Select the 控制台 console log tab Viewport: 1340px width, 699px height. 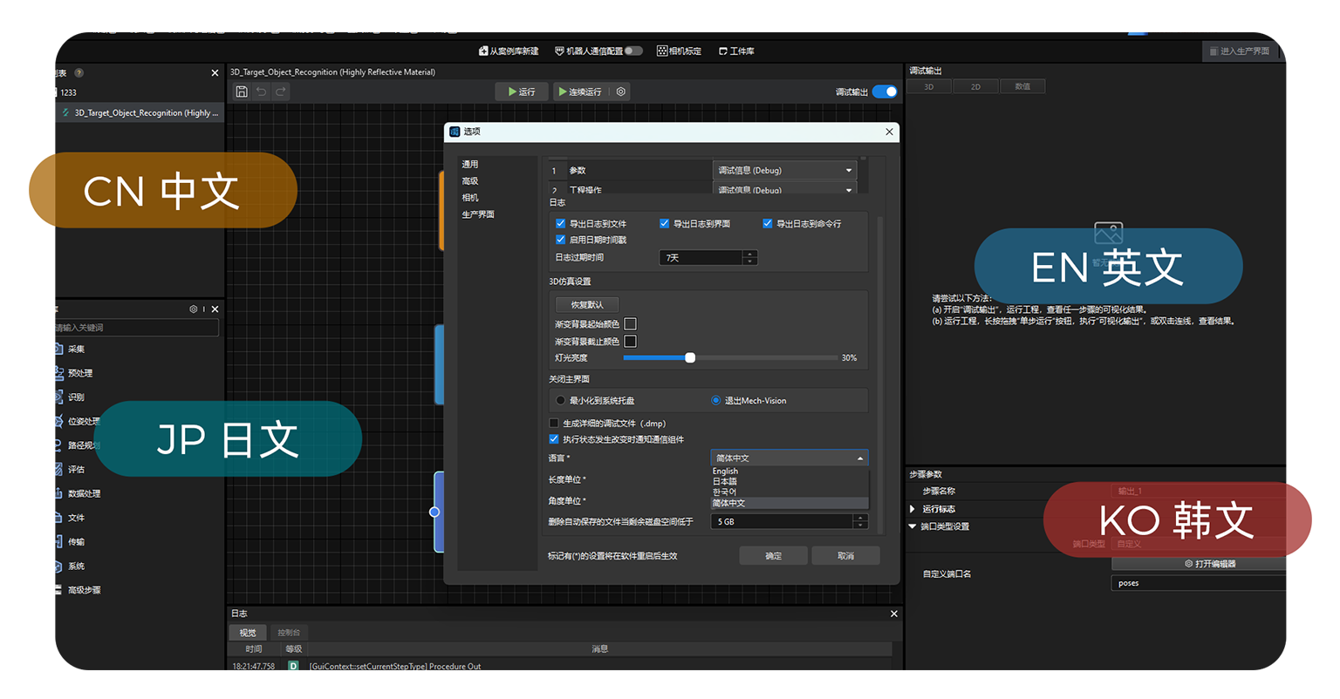click(x=289, y=633)
